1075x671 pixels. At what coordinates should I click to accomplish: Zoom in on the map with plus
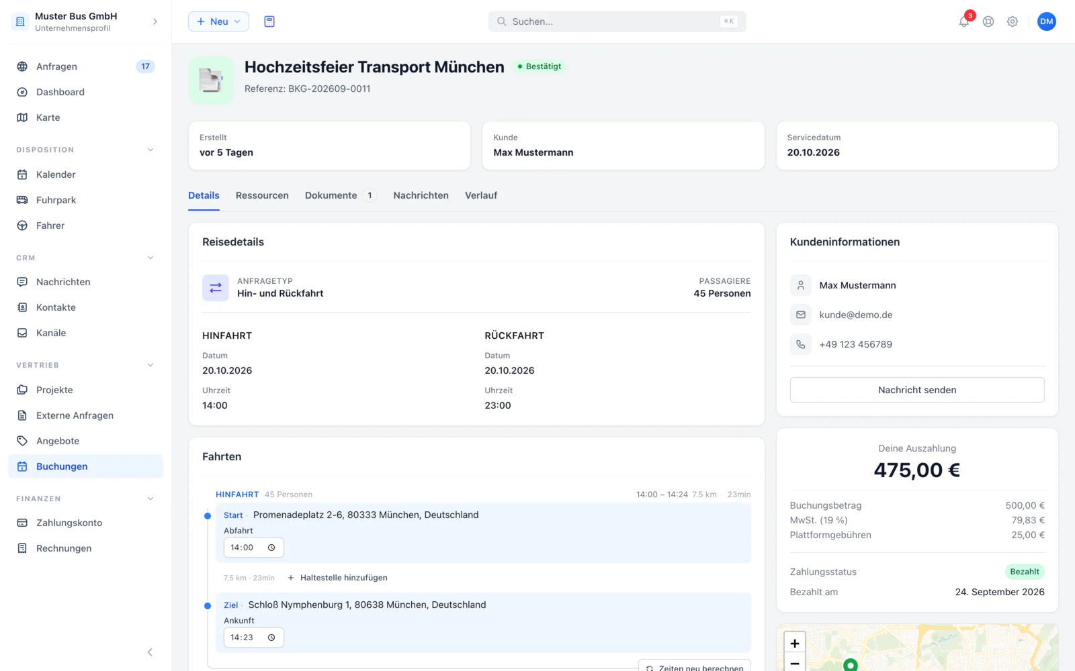[795, 643]
